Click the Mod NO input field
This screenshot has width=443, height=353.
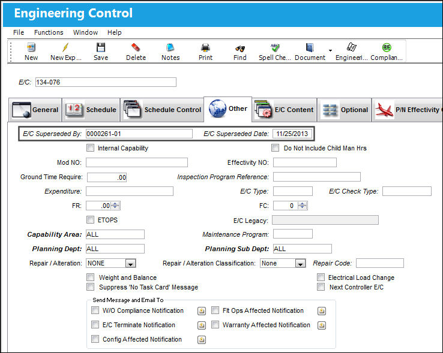pyautogui.click(x=137, y=162)
